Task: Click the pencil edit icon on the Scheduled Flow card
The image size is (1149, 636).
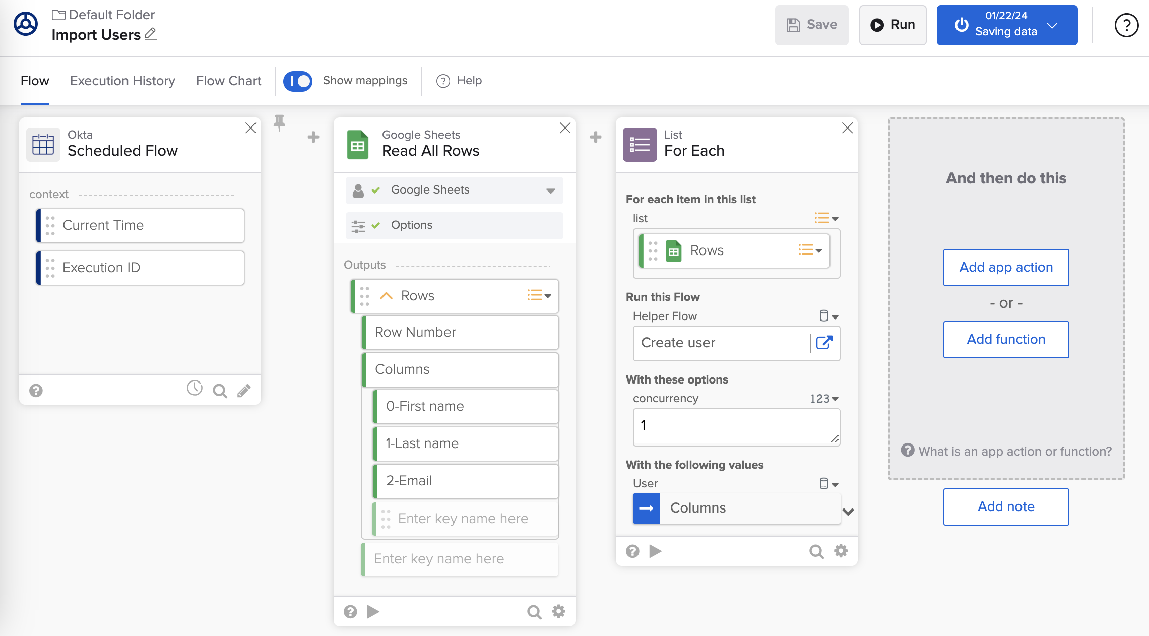Action: click(244, 391)
